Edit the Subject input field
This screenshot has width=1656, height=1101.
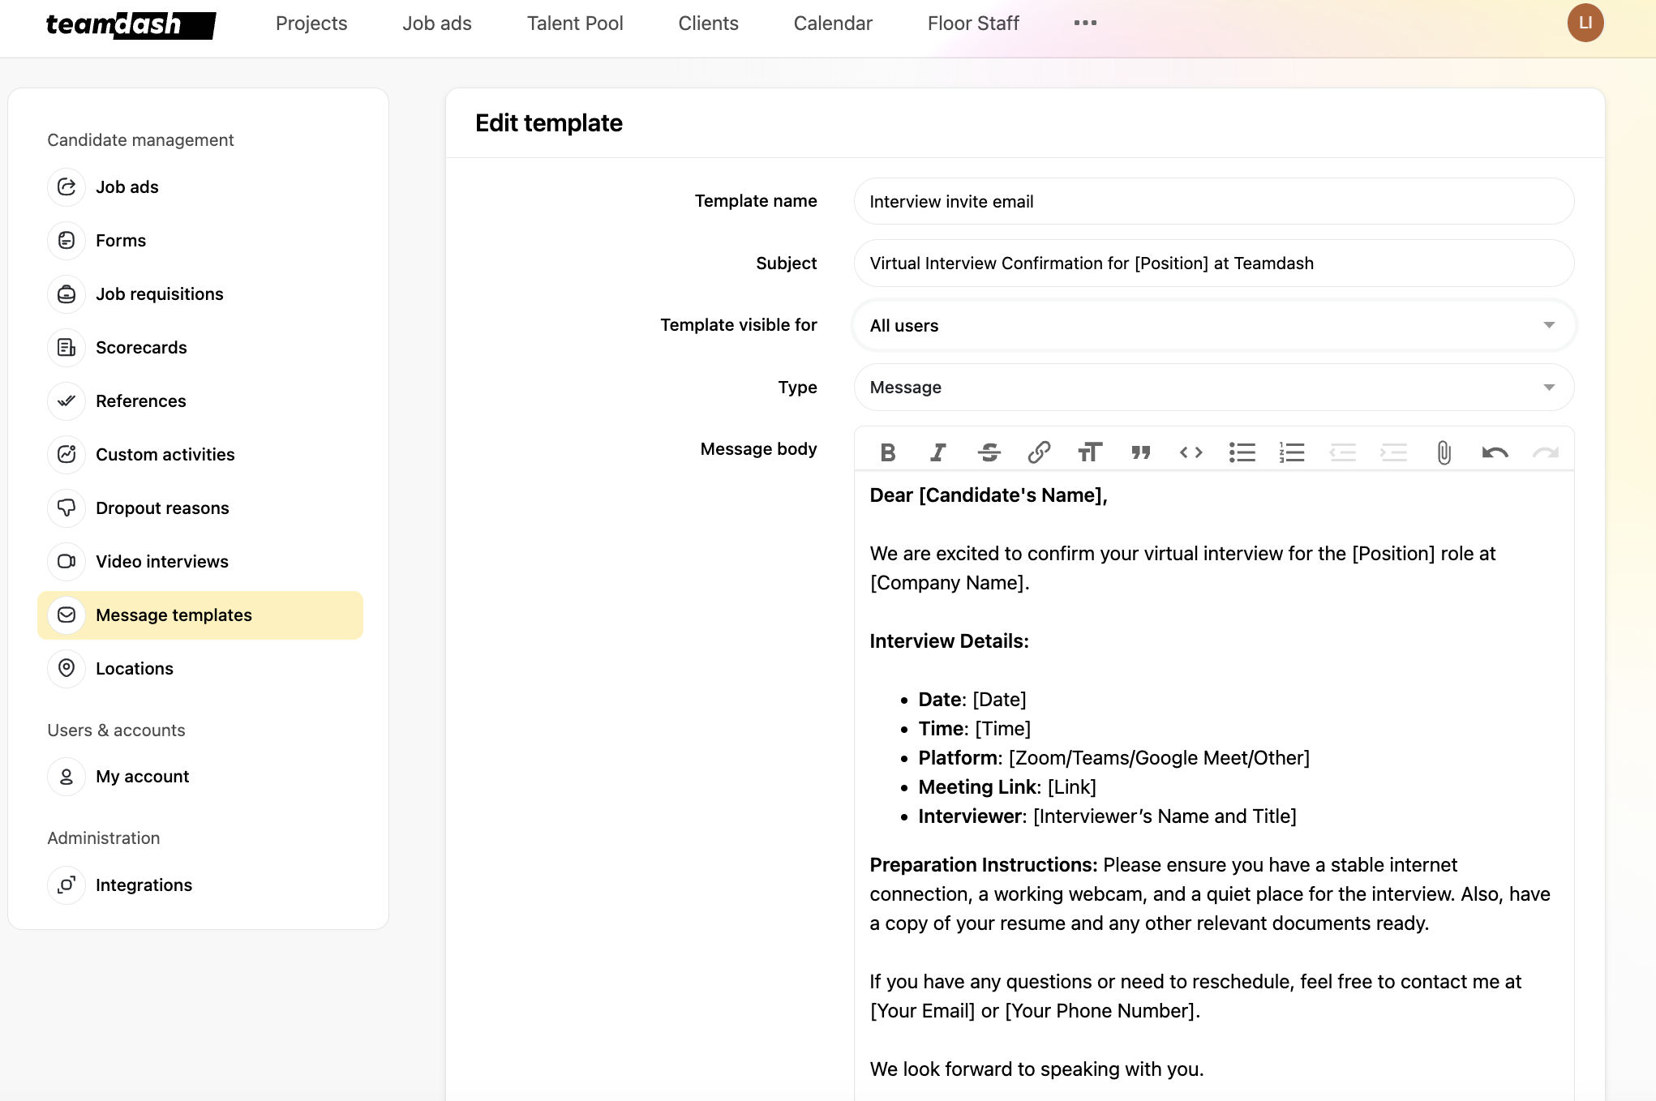click(x=1213, y=263)
